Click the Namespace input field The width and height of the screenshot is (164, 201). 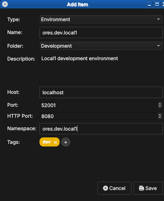pyautogui.click(x=101, y=129)
